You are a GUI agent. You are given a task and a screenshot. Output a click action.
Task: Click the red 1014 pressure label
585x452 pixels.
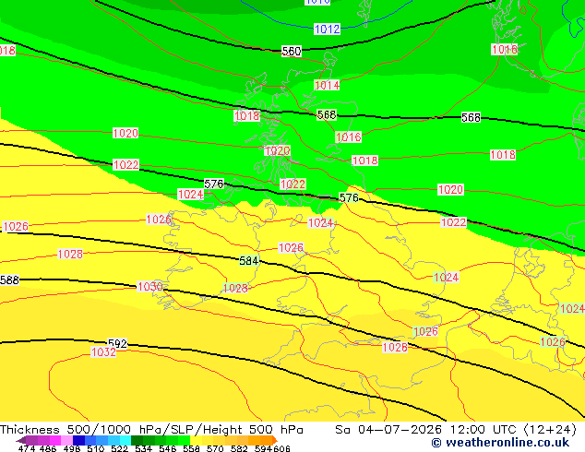(328, 86)
